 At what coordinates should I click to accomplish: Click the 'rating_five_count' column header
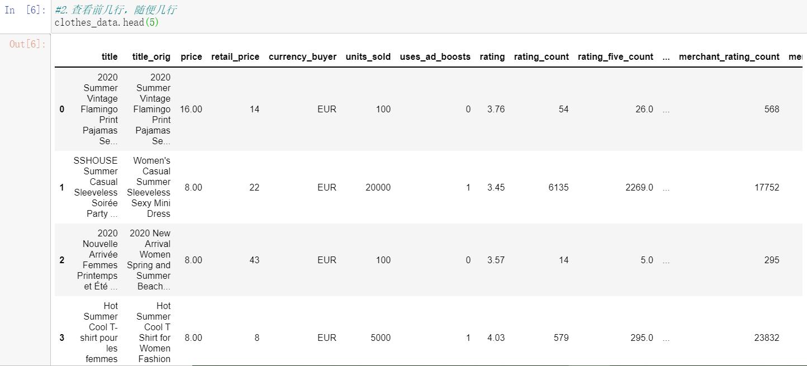click(615, 57)
